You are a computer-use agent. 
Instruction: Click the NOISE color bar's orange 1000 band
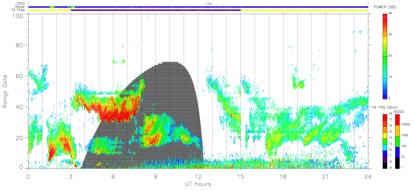pyautogui.click(x=397, y=130)
